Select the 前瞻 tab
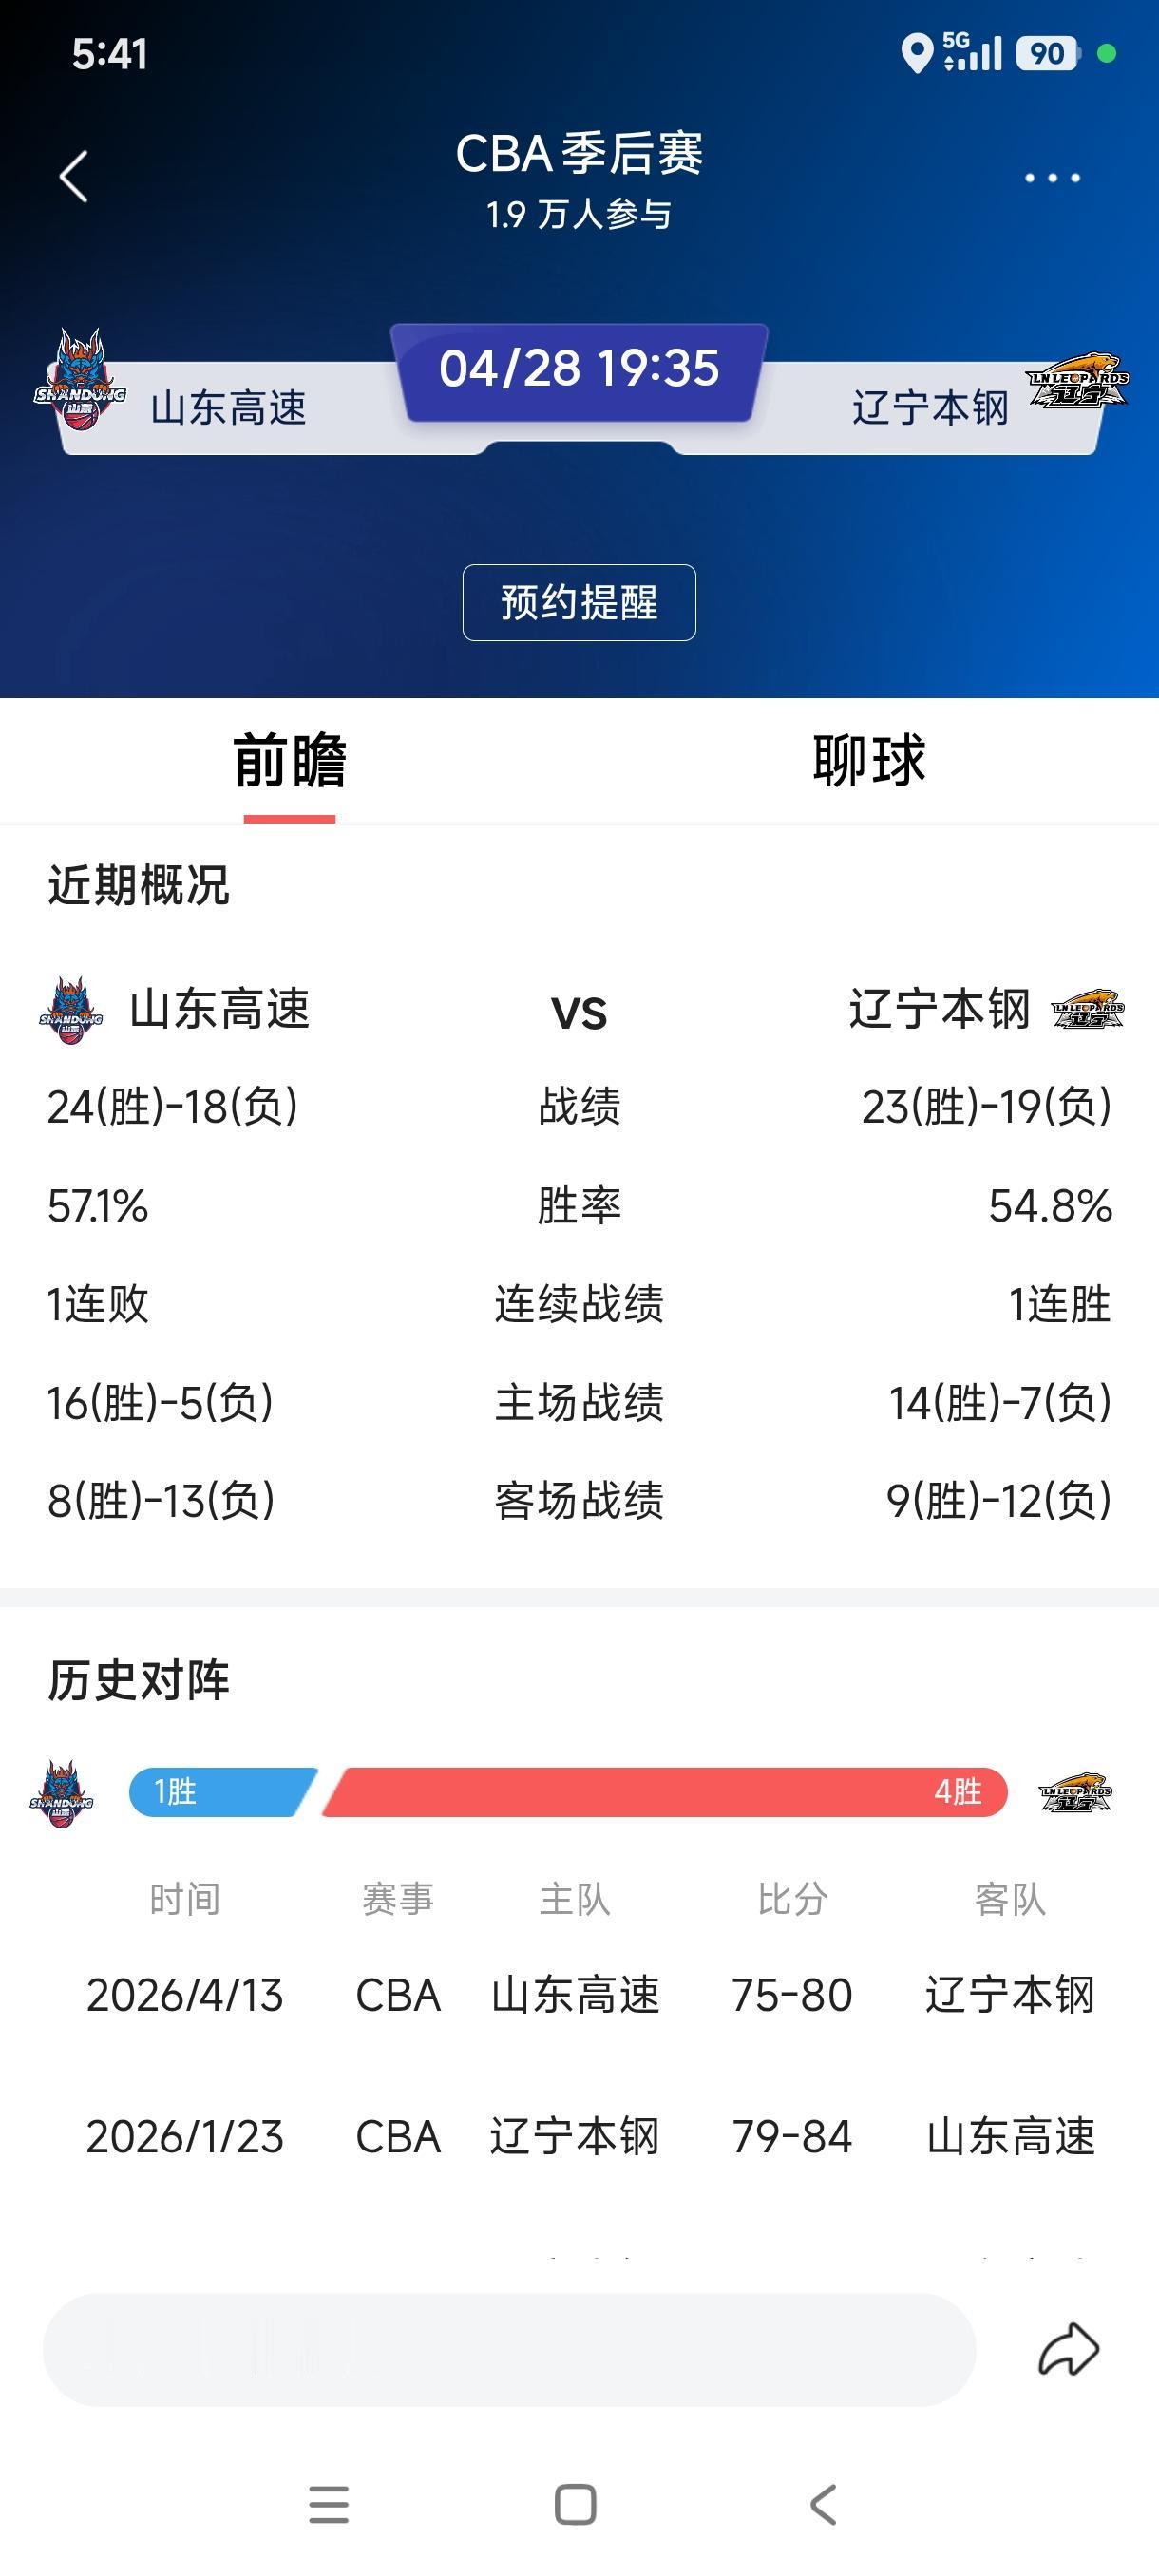This screenshot has width=1159, height=2576. tap(290, 760)
